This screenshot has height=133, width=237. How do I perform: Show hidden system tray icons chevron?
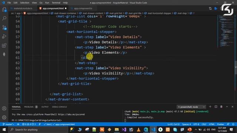point(196,130)
